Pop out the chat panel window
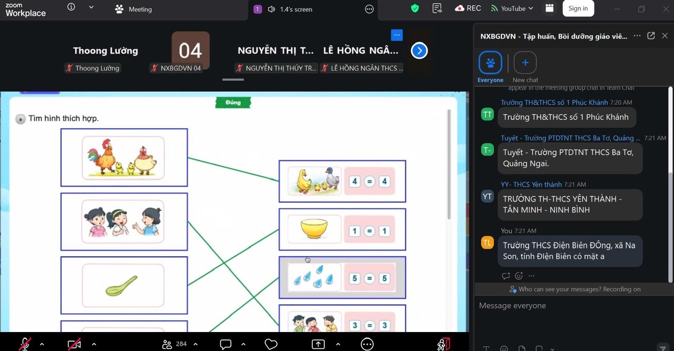 pos(651,36)
